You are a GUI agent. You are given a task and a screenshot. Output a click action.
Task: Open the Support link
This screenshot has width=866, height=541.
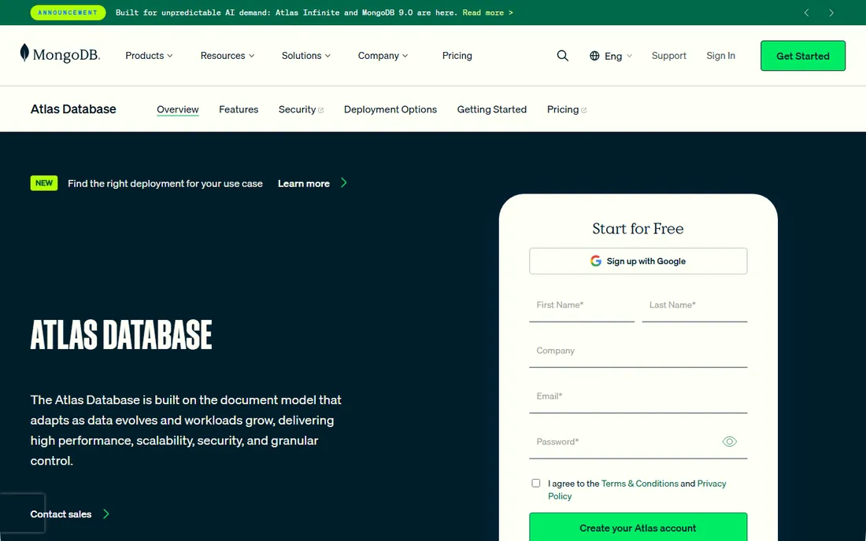668,56
